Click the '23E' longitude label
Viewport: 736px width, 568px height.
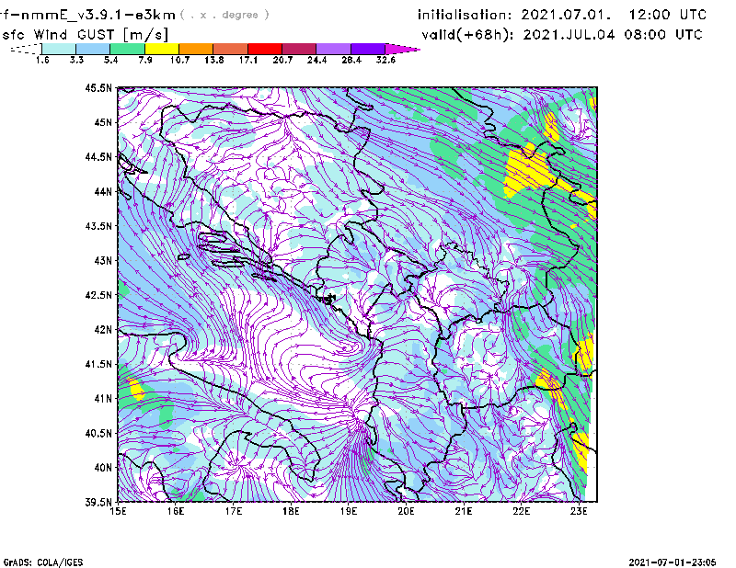pos(579,511)
